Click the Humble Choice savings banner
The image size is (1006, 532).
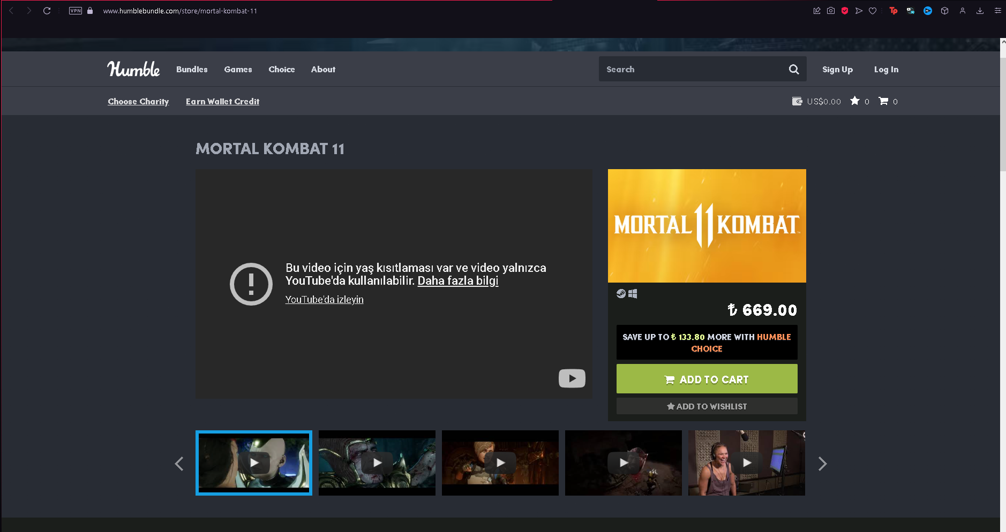point(707,343)
